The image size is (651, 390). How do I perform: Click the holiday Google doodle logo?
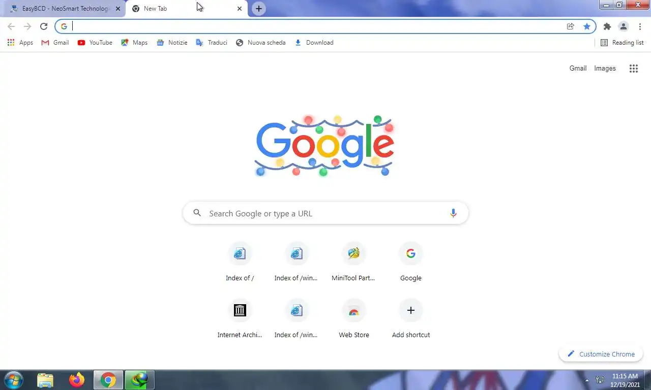(324, 146)
